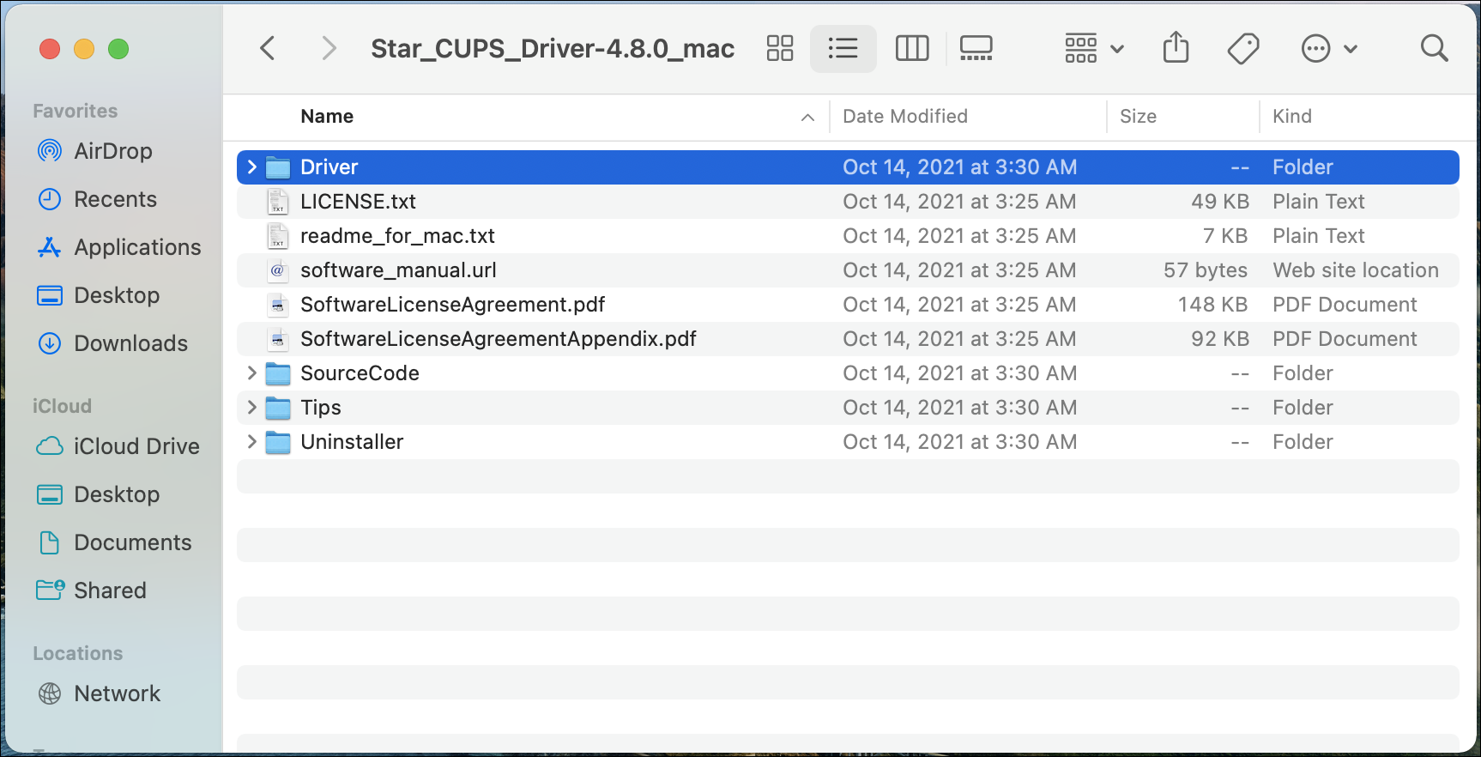The image size is (1481, 757).
Task: Open Downloads in the sidebar
Action: click(112, 343)
